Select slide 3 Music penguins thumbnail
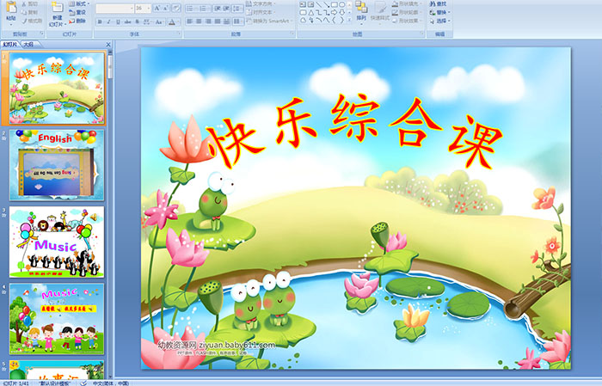 [x=57, y=242]
